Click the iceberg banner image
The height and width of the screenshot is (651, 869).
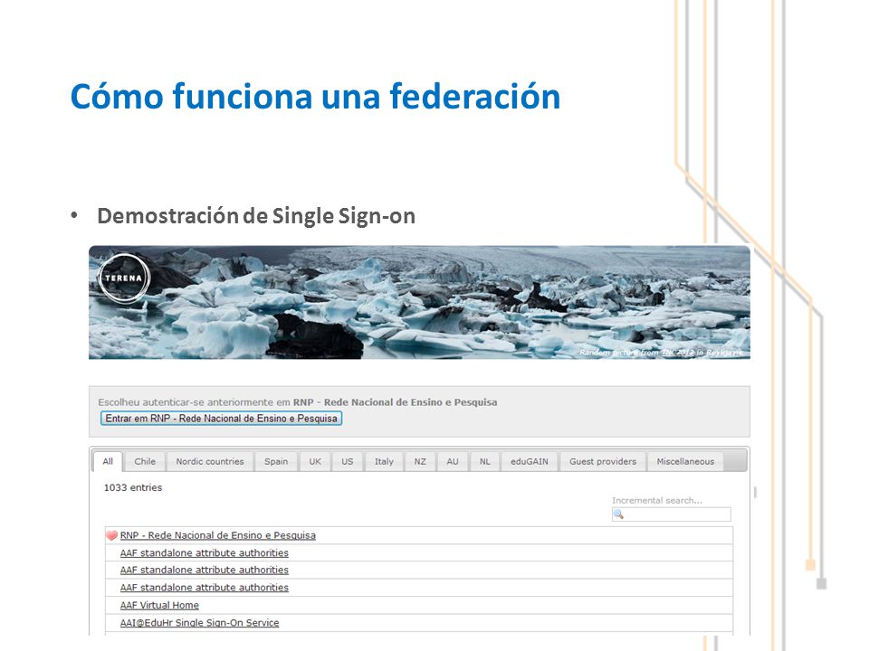(419, 302)
